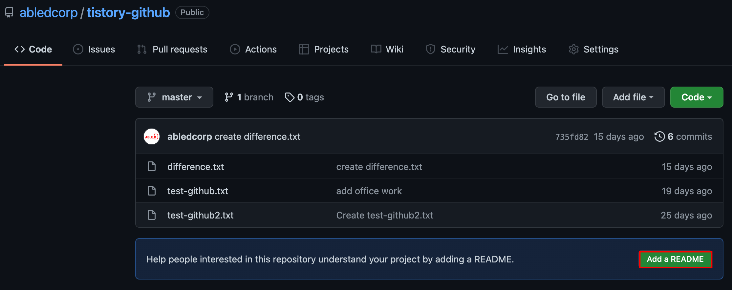Click the tag icon beside 0 tags
Screen dimensions: 732x290
pos(290,97)
